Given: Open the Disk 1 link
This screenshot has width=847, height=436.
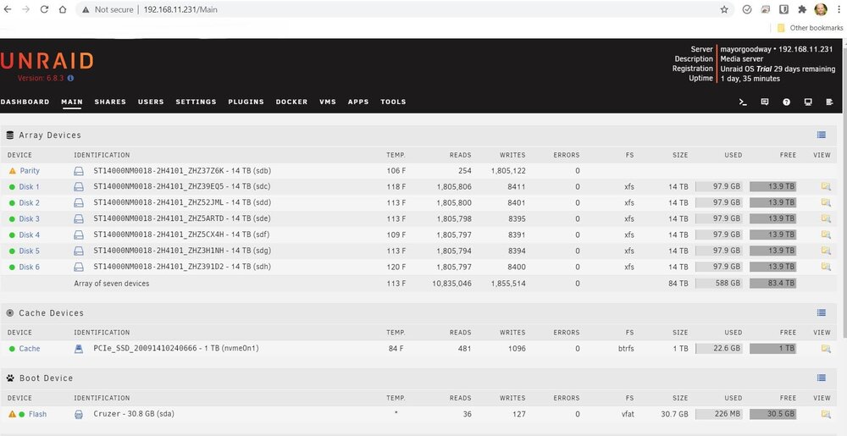Looking at the screenshot, I should coord(29,187).
